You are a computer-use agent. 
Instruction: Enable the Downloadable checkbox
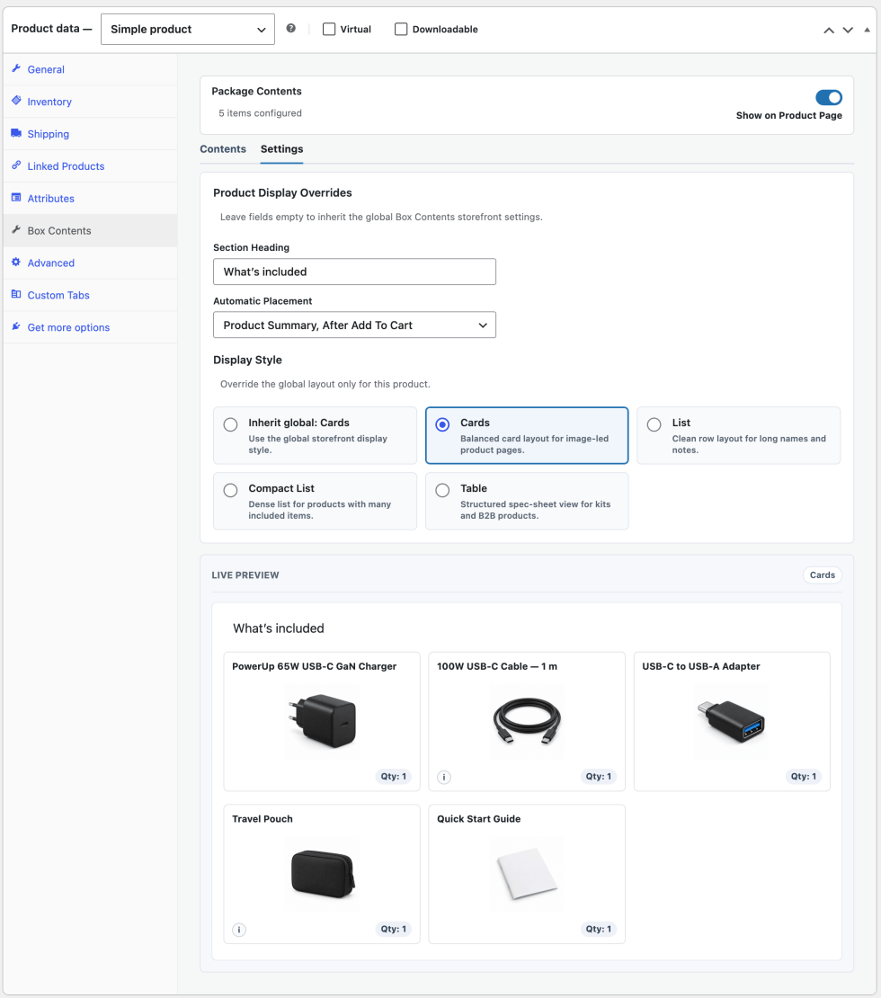[x=401, y=30]
